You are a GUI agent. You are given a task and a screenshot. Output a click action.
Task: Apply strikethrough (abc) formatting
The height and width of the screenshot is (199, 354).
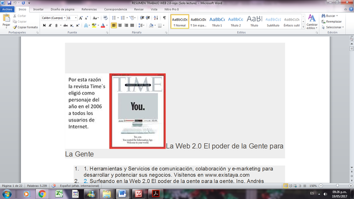[65, 25]
